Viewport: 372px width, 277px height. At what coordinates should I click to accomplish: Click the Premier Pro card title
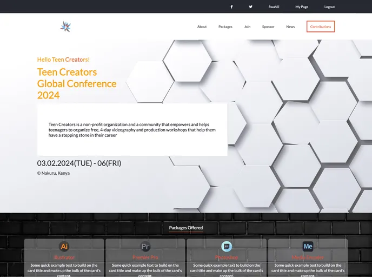point(145,258)
